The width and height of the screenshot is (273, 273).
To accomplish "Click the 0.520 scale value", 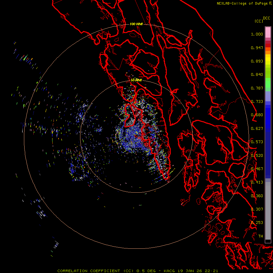I will click(257, 156).
